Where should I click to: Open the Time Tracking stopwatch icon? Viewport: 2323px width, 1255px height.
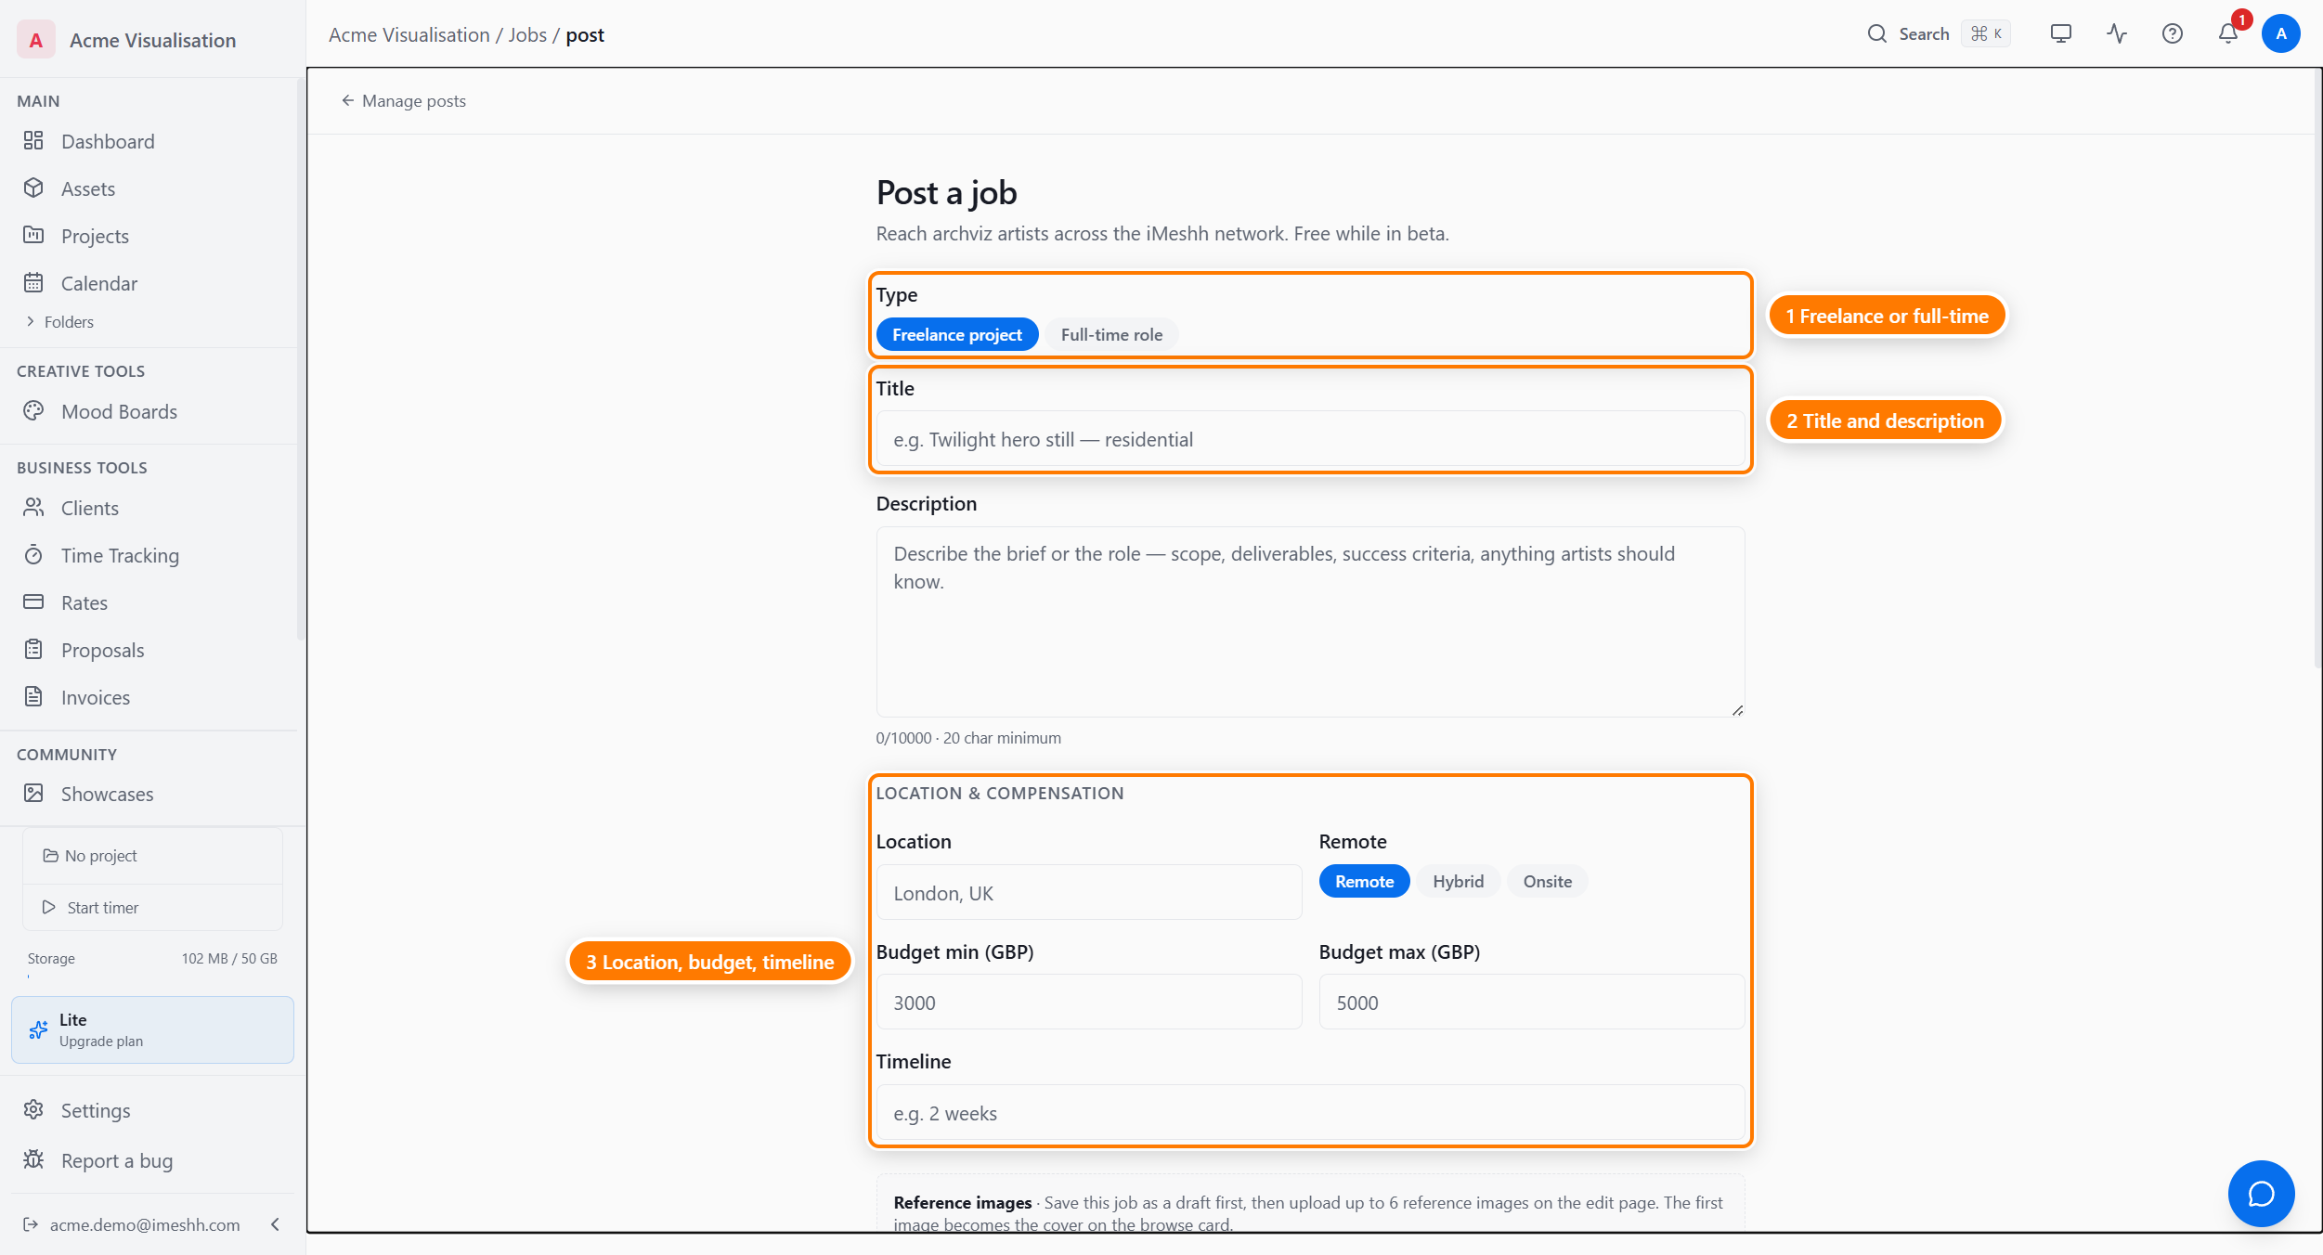click(x=33, y=555)
